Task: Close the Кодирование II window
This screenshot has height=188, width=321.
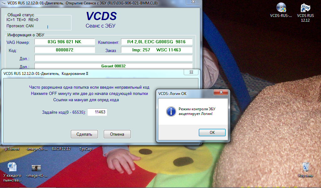Action: pyautogui.click(x=191, y=72)
